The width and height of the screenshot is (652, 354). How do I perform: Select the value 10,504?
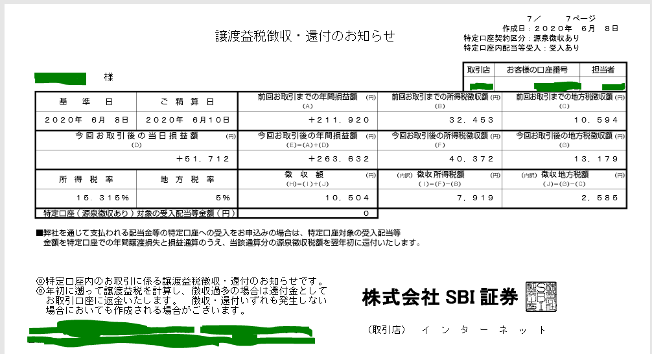click(x=347, y=198)
